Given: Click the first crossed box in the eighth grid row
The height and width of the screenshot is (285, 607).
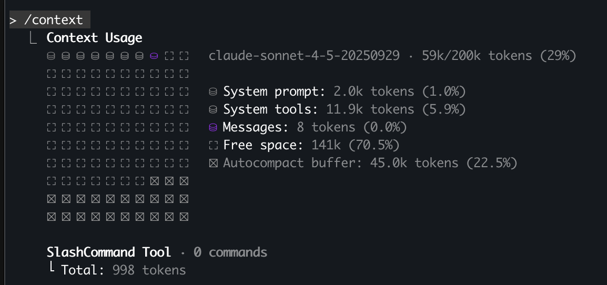Looking at the screenshot, I should point(154,181).
